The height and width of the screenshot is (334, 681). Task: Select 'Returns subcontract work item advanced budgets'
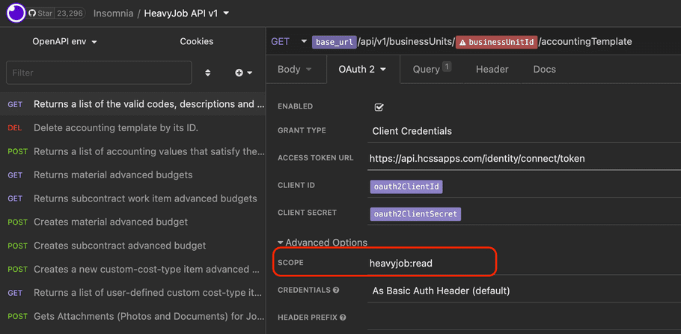point(133,198)
